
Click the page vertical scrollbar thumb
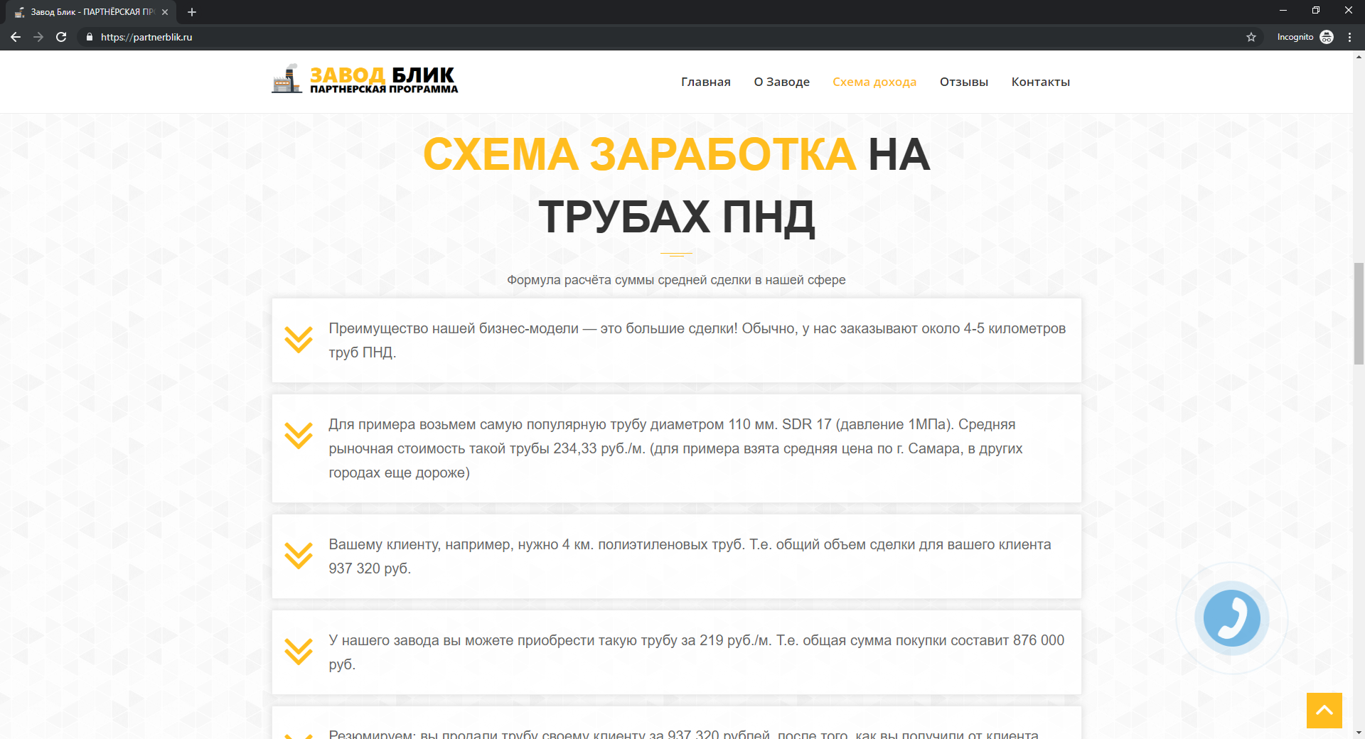1359,313
